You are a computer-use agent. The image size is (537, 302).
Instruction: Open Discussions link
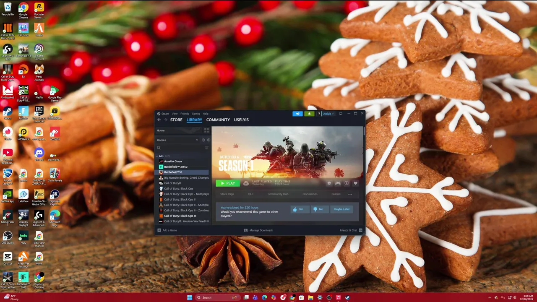pyautogui.click(x=310, y=194)
